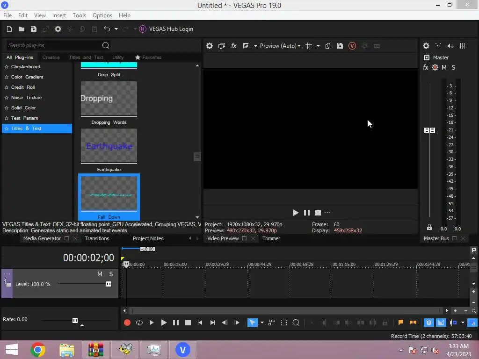Toggle loop playback on the transport bar
Image resolution: width=479 pixels, height=359 pixels.
(x=139, y=323)
